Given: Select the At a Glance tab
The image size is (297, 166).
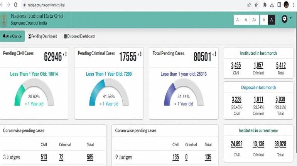Looking at the screenshot, I should point(12,36).
